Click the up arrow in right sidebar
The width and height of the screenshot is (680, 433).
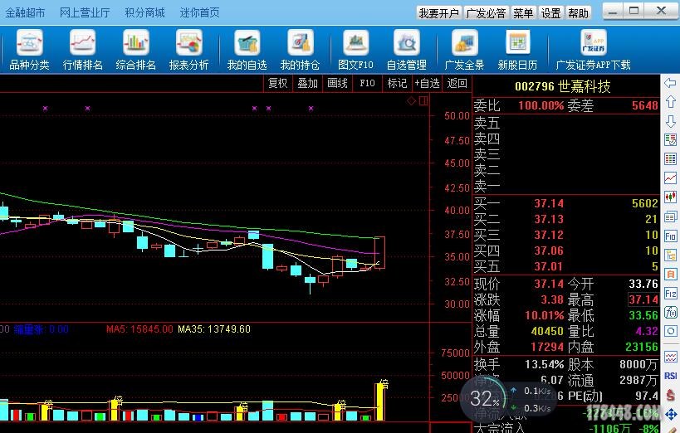click(x=671, y=102)
